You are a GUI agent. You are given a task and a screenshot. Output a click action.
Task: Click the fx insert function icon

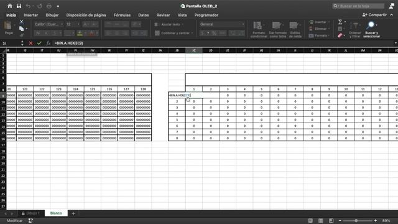click(48, 43)
